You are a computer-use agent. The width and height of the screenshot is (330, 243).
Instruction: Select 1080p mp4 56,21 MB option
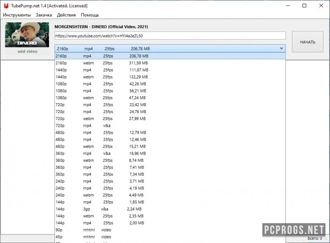[x=170, y=91]
